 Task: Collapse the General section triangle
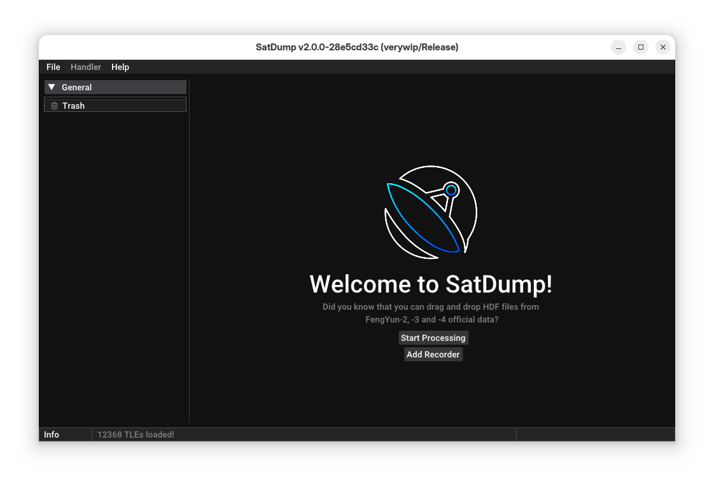coord(52,87)
